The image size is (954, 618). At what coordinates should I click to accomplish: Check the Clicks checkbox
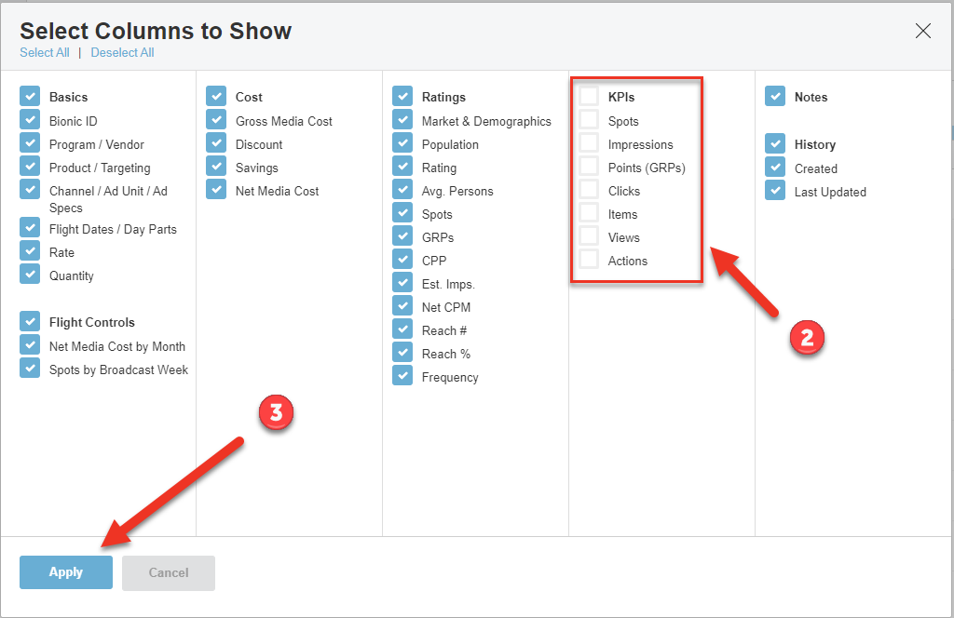click(x=589, y=191)
